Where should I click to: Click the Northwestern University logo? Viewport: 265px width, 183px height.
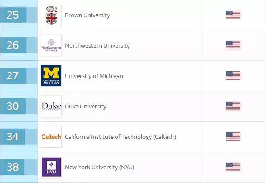point(51,45)
